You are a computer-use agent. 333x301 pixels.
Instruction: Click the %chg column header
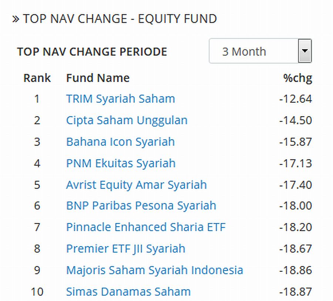pyautogui.click(x=297, y=78)
